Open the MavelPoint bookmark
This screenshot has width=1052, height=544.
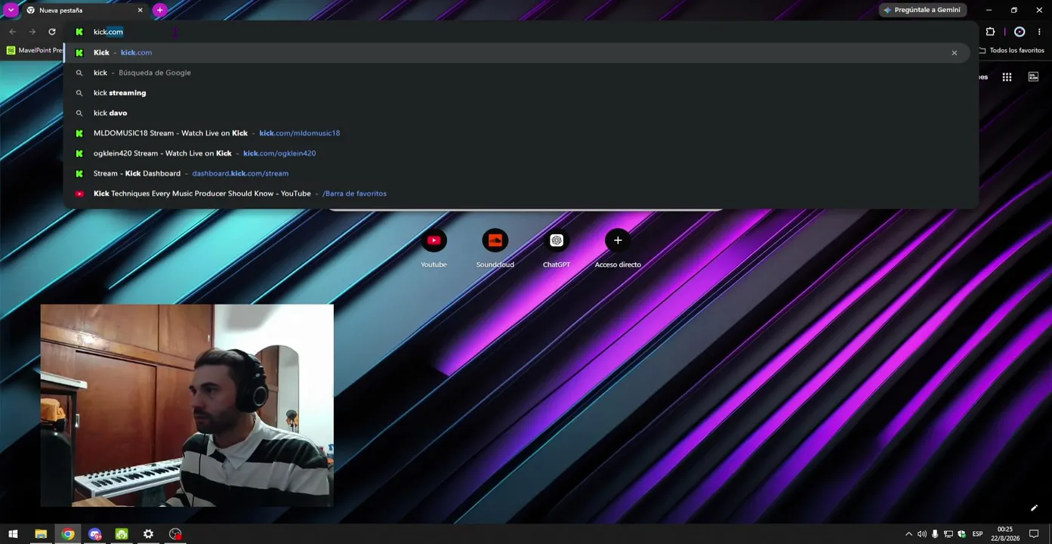35,51
